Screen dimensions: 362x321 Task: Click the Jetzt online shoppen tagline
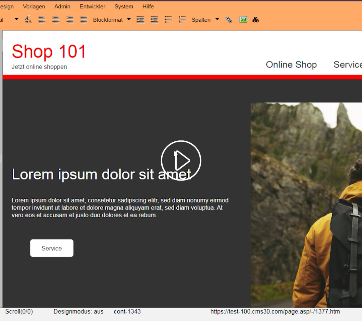pyautogui.click(x=39, y=67)
